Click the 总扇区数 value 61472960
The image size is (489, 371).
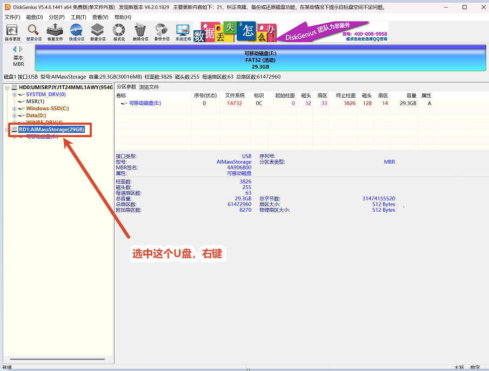239,204
